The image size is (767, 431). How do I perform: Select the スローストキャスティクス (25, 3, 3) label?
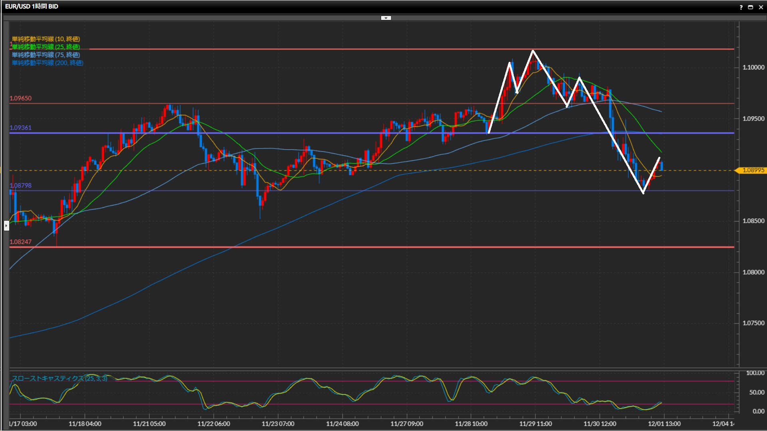tap(60, 378)
